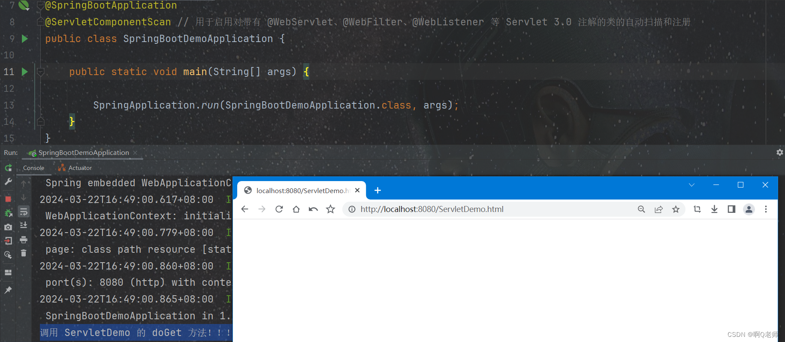
Task: Run class from line 9 gutter arrow
Action: (25, 39)
